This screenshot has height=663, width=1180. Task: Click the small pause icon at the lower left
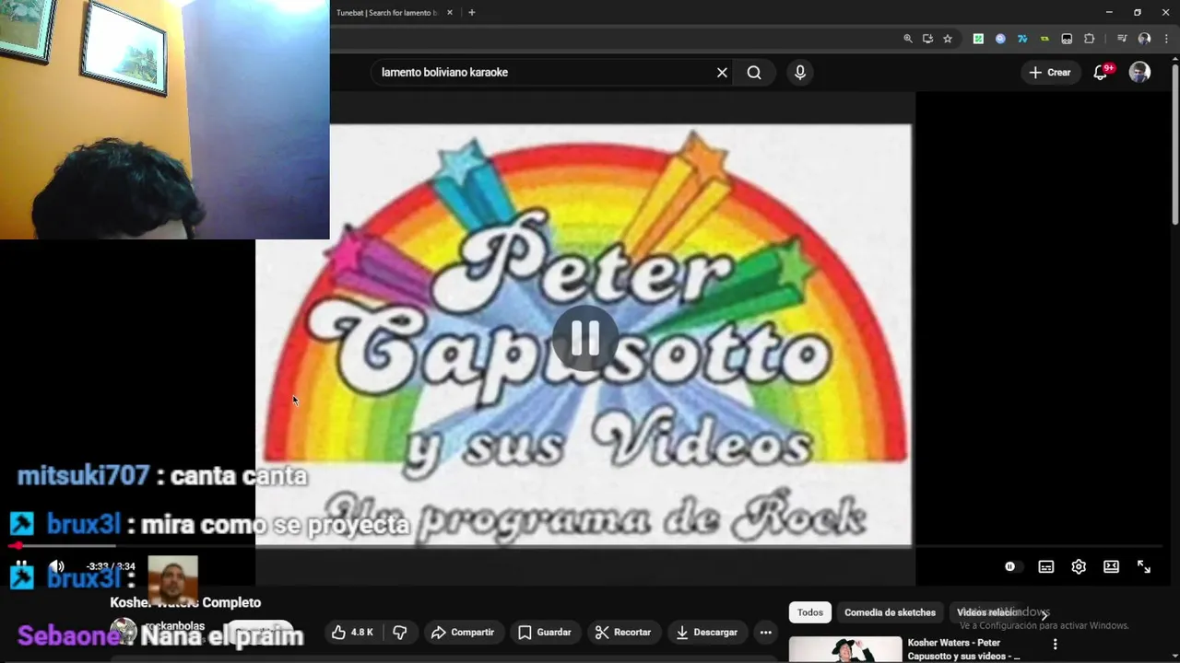(21, 565)
